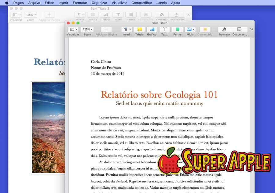Click the Relatório sobre Geologia 101 heading
Image resolution: width=275 pixels, height=193 pixels.
coord(159,95)
